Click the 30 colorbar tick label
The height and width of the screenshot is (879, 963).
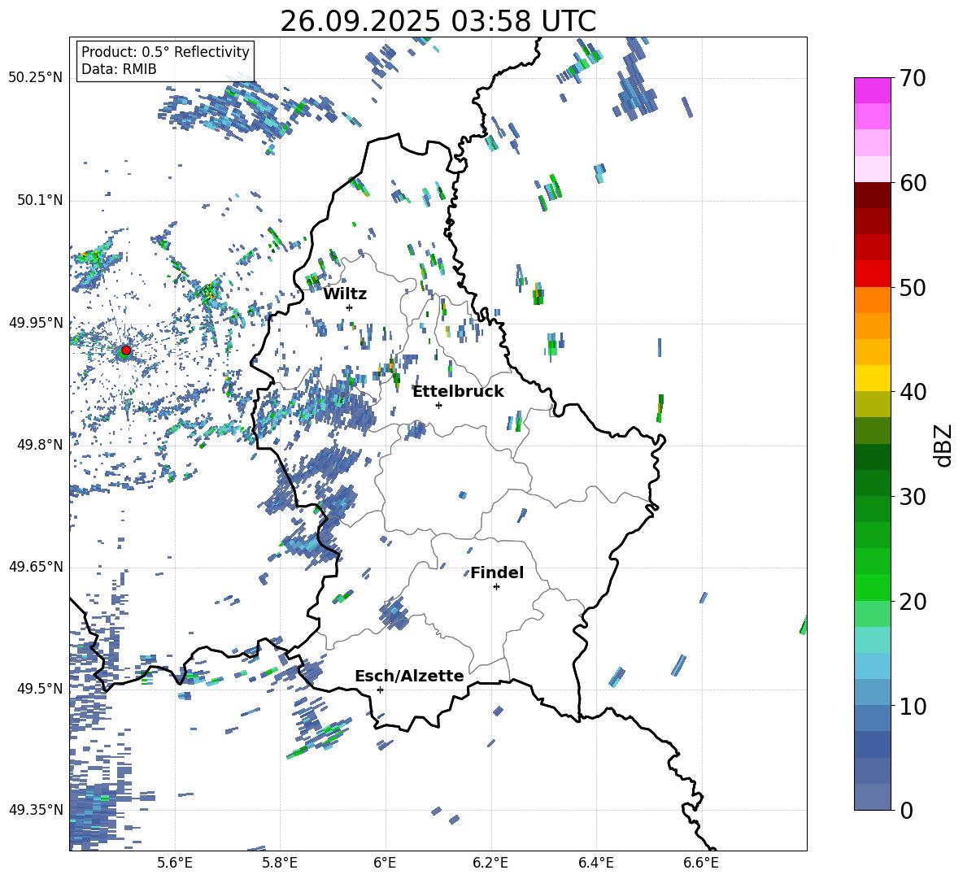[913, 497]
